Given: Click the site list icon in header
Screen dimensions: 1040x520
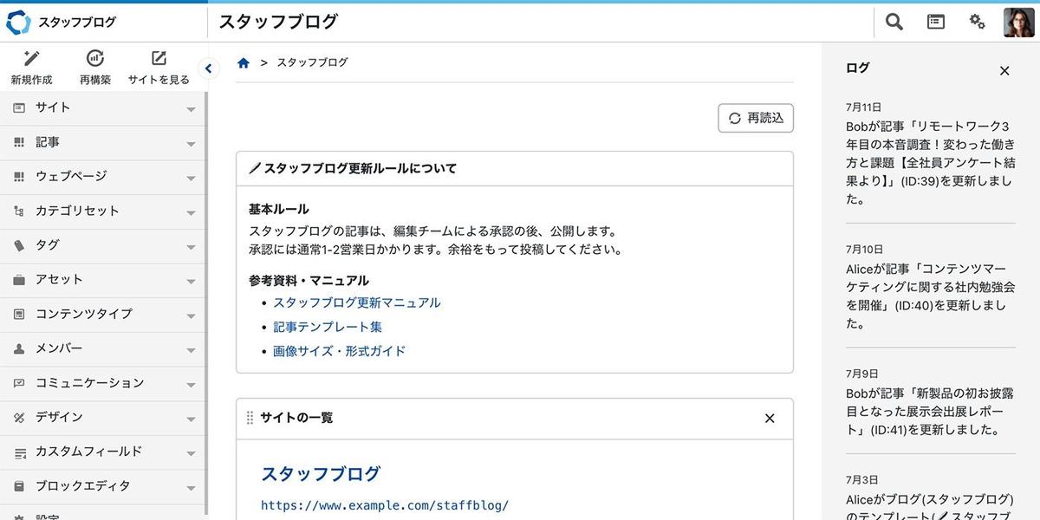Looking at the screenshot, I should tap(936, 22).
